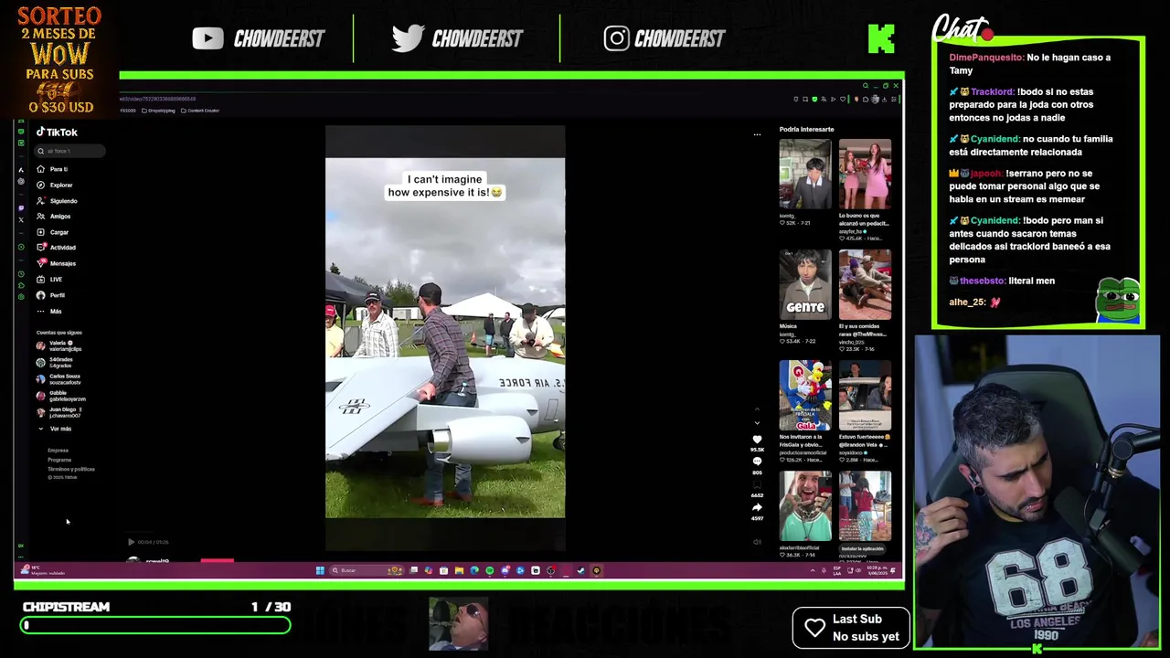Open the Programa footer link

click(x=59, y=460)
